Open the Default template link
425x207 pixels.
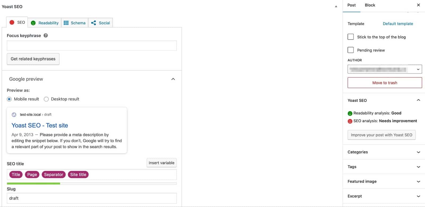click(398, 24)
